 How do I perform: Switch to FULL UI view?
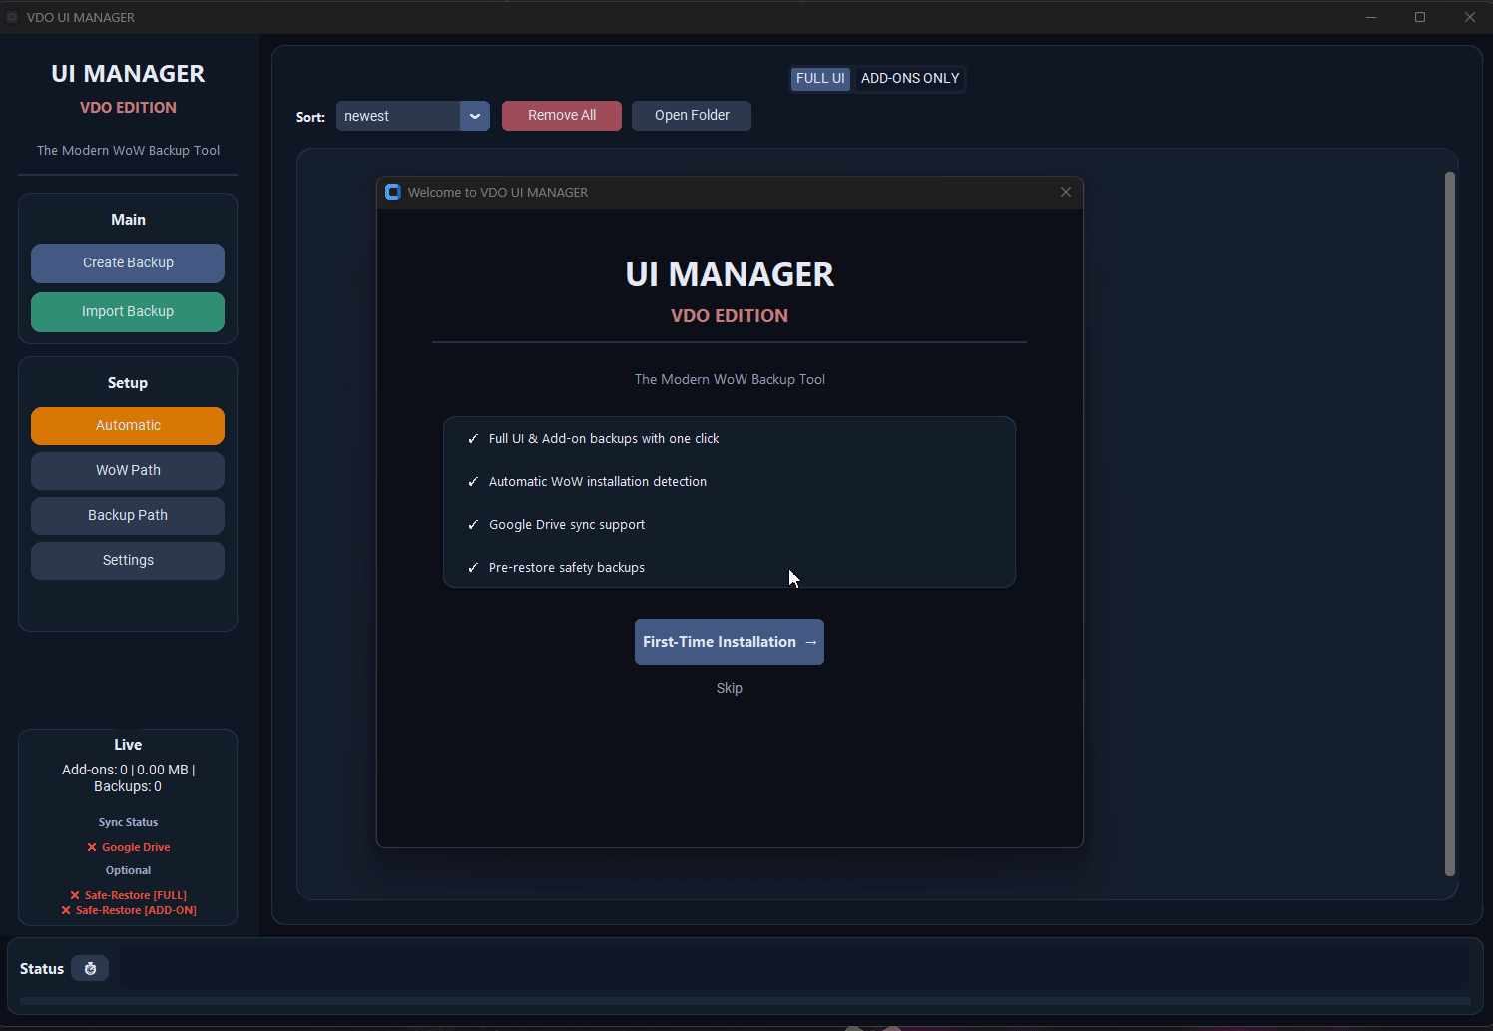tap(820, 78)
